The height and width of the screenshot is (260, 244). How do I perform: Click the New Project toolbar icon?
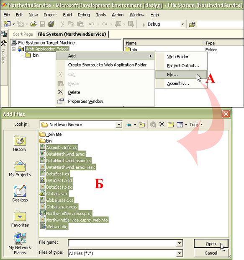pyautogui.click(x=7, y=24)
